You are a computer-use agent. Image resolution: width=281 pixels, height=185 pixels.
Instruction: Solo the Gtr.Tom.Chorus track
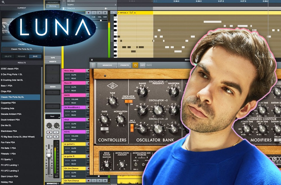(x=99, y=181)
